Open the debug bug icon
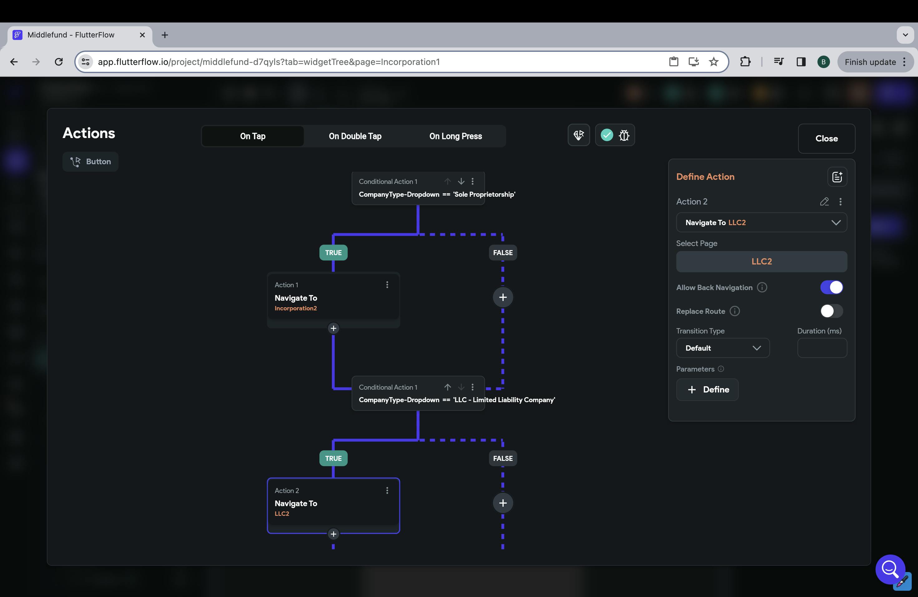This screenshot has width=918, height=597. [624, 136]
